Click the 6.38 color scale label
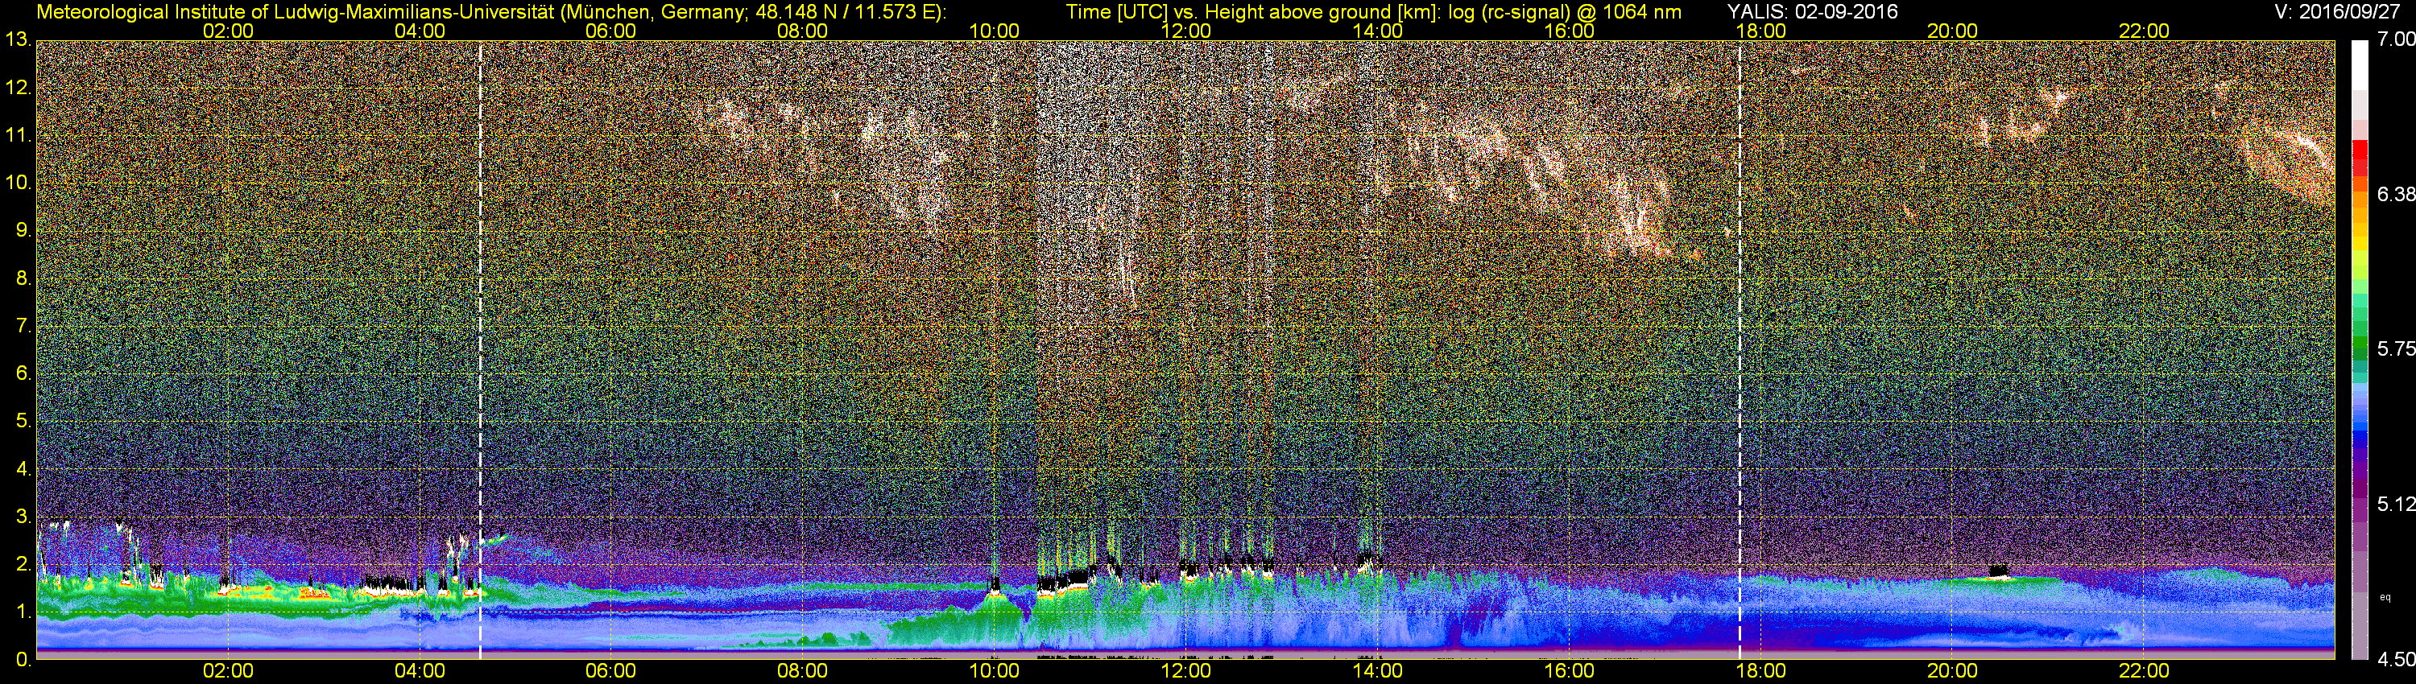 coord(2397,194)
